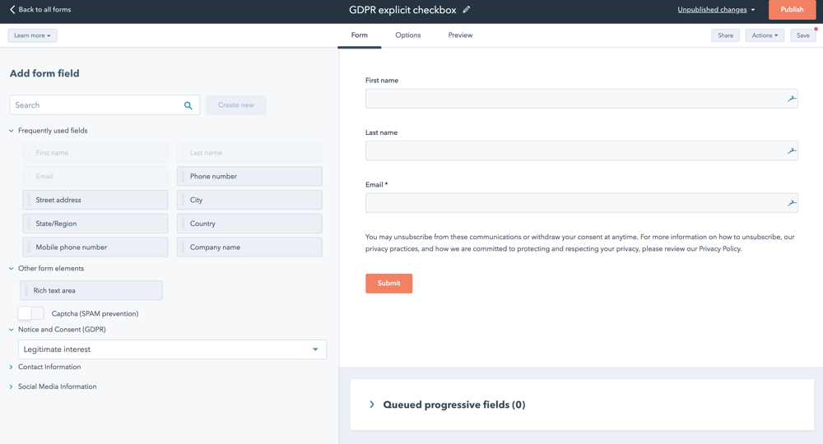Click the search magnifier icon
Image resolution: width=823 pixels, height=444 pixels.
pos(188,105)
